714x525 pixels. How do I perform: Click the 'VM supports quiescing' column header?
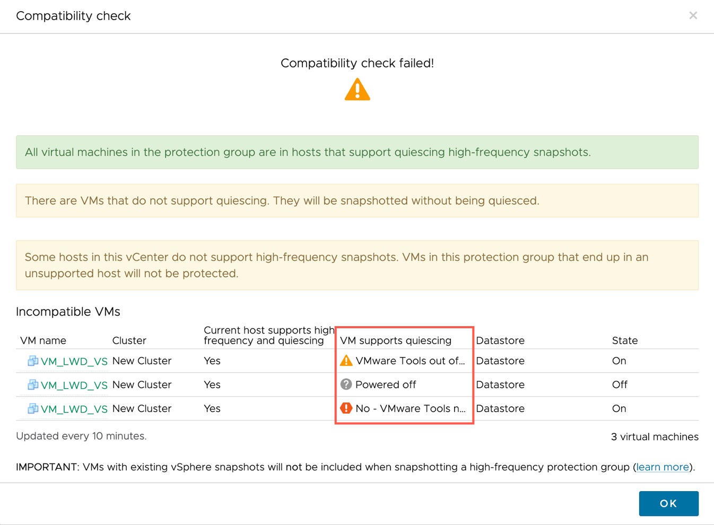click(x=396, y=340)
